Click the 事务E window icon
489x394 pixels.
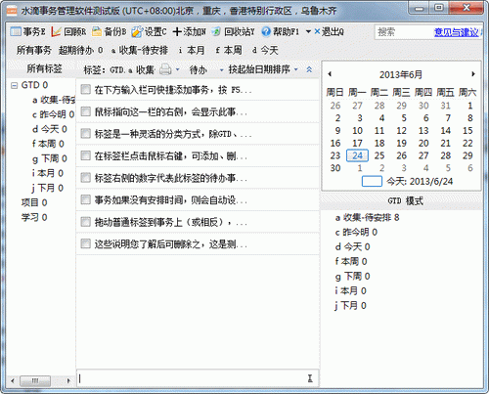(16, 31)
